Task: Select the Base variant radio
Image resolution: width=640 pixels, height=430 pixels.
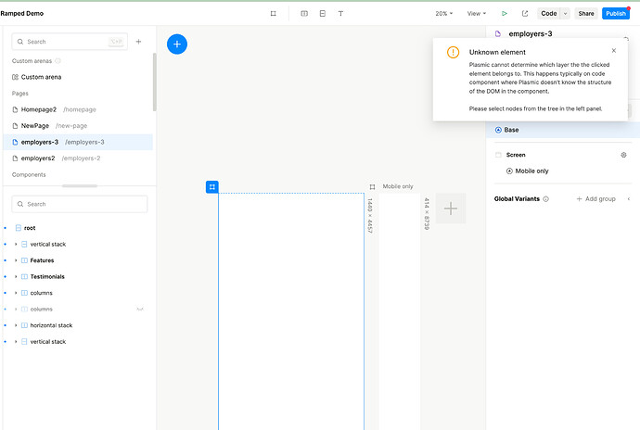Action: coord(498,130)
